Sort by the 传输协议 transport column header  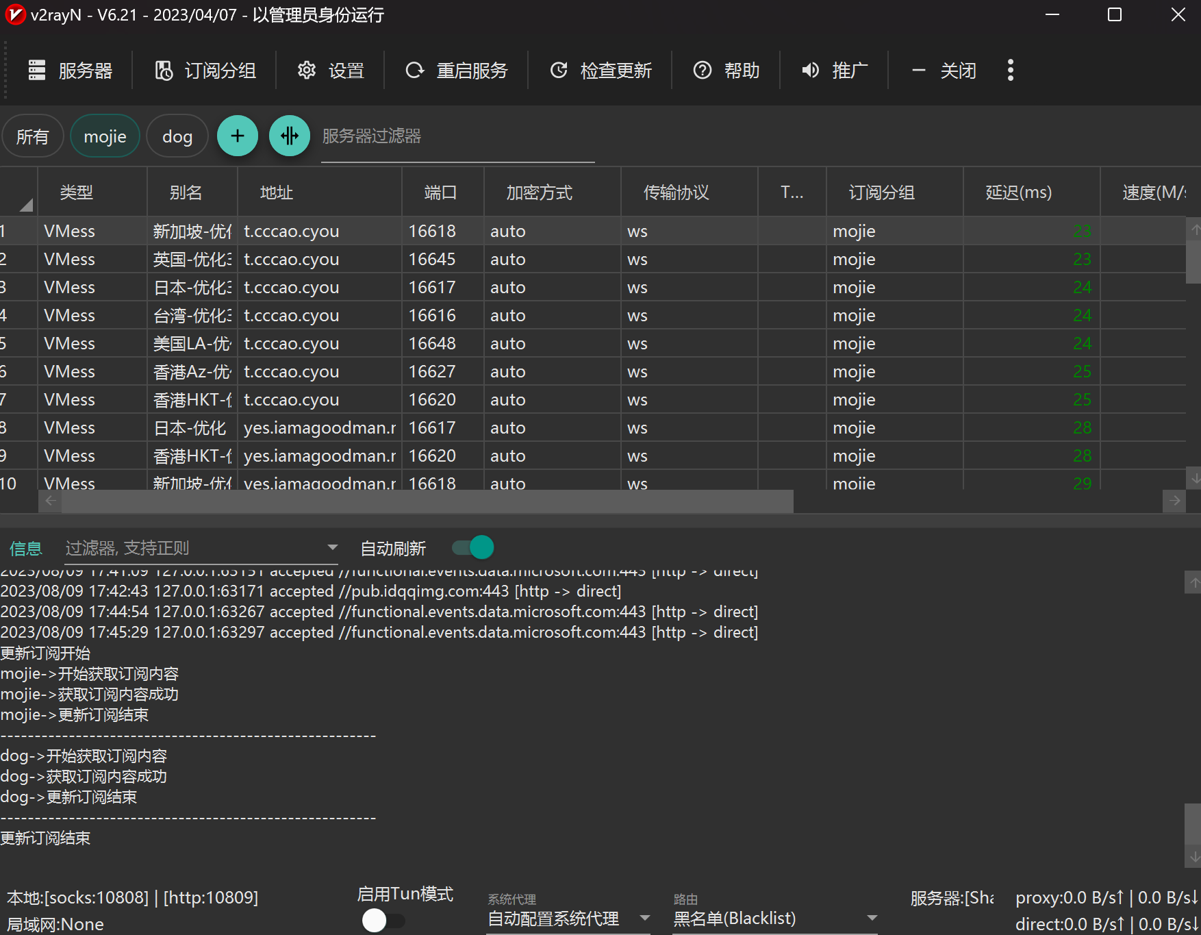click(690, 192)
